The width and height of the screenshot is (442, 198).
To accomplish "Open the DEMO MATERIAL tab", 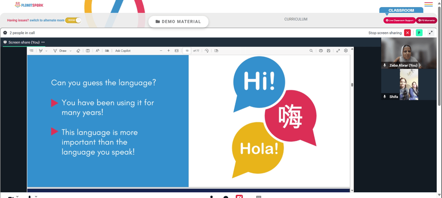I will click(179, 22).
